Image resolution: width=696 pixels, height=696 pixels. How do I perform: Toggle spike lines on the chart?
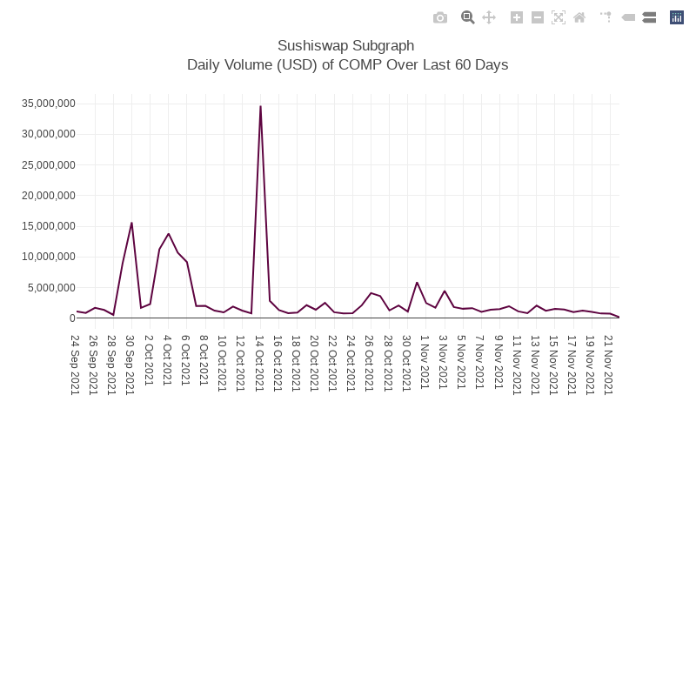point(606,17)
